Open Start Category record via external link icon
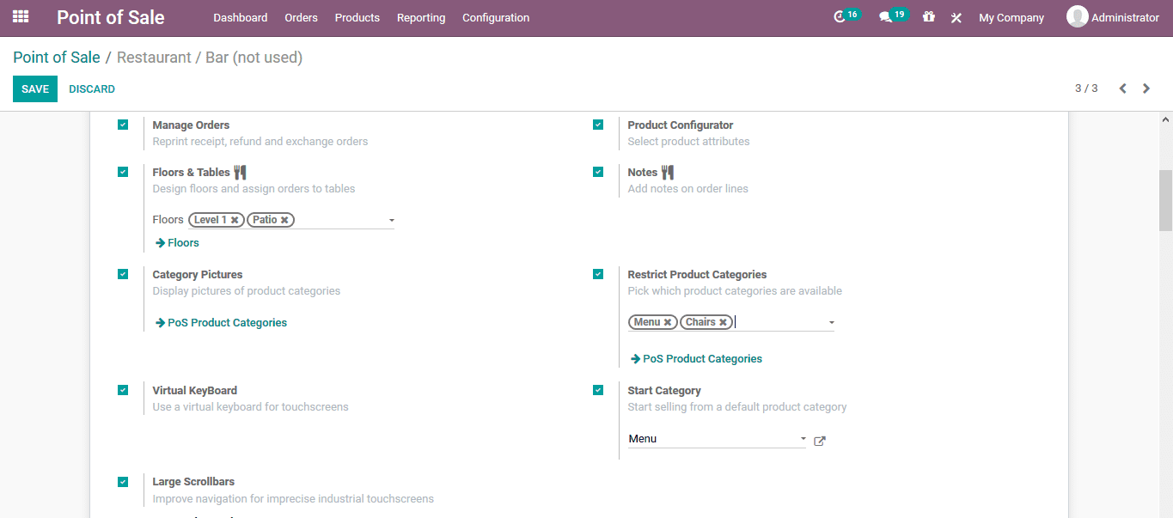Screen dimensions: 1173x518 coord(819,440)
